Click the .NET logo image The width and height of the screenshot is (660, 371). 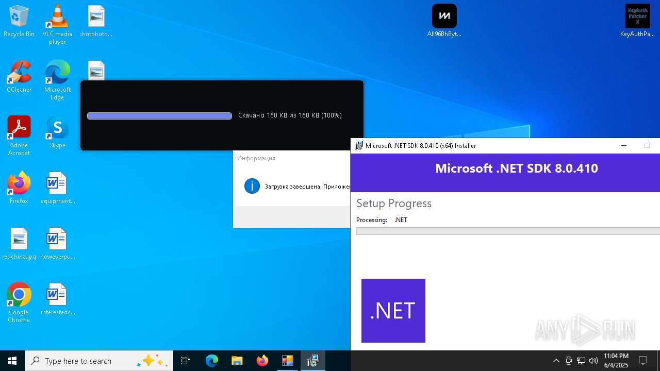393,311
